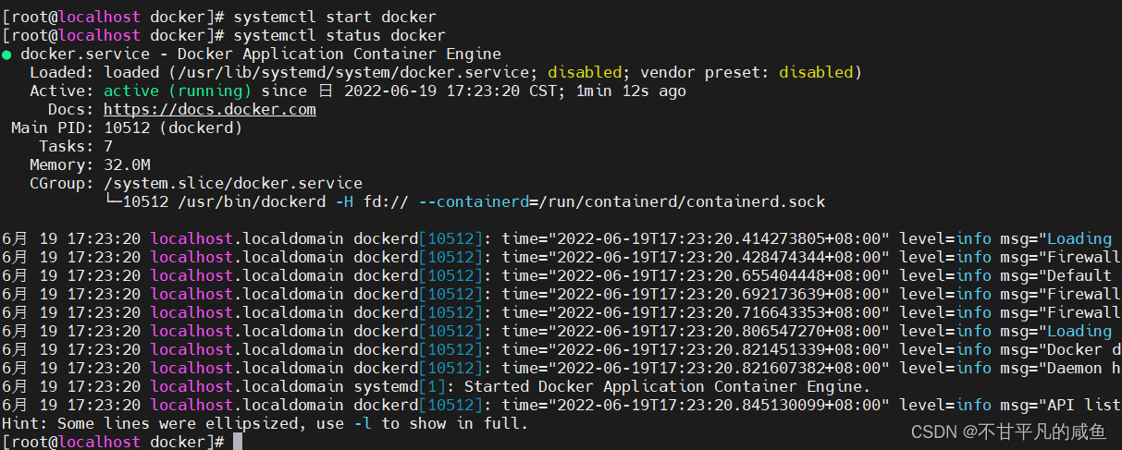
Task: Click the tree branch symbol before 10512 /usr/bin/dockerd
Action: pos(113,201)
